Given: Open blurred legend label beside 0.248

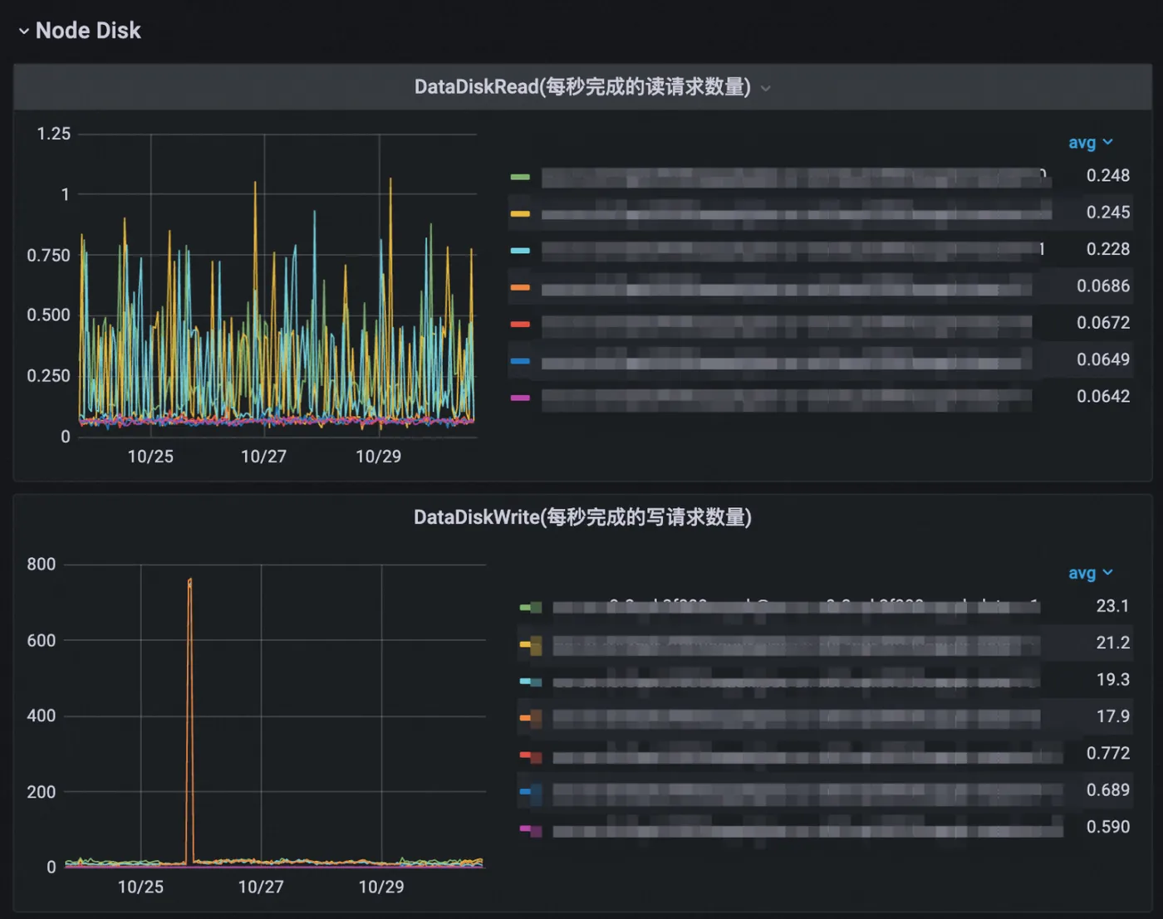Looking at the screenshot, I should [x=795, y=177].
